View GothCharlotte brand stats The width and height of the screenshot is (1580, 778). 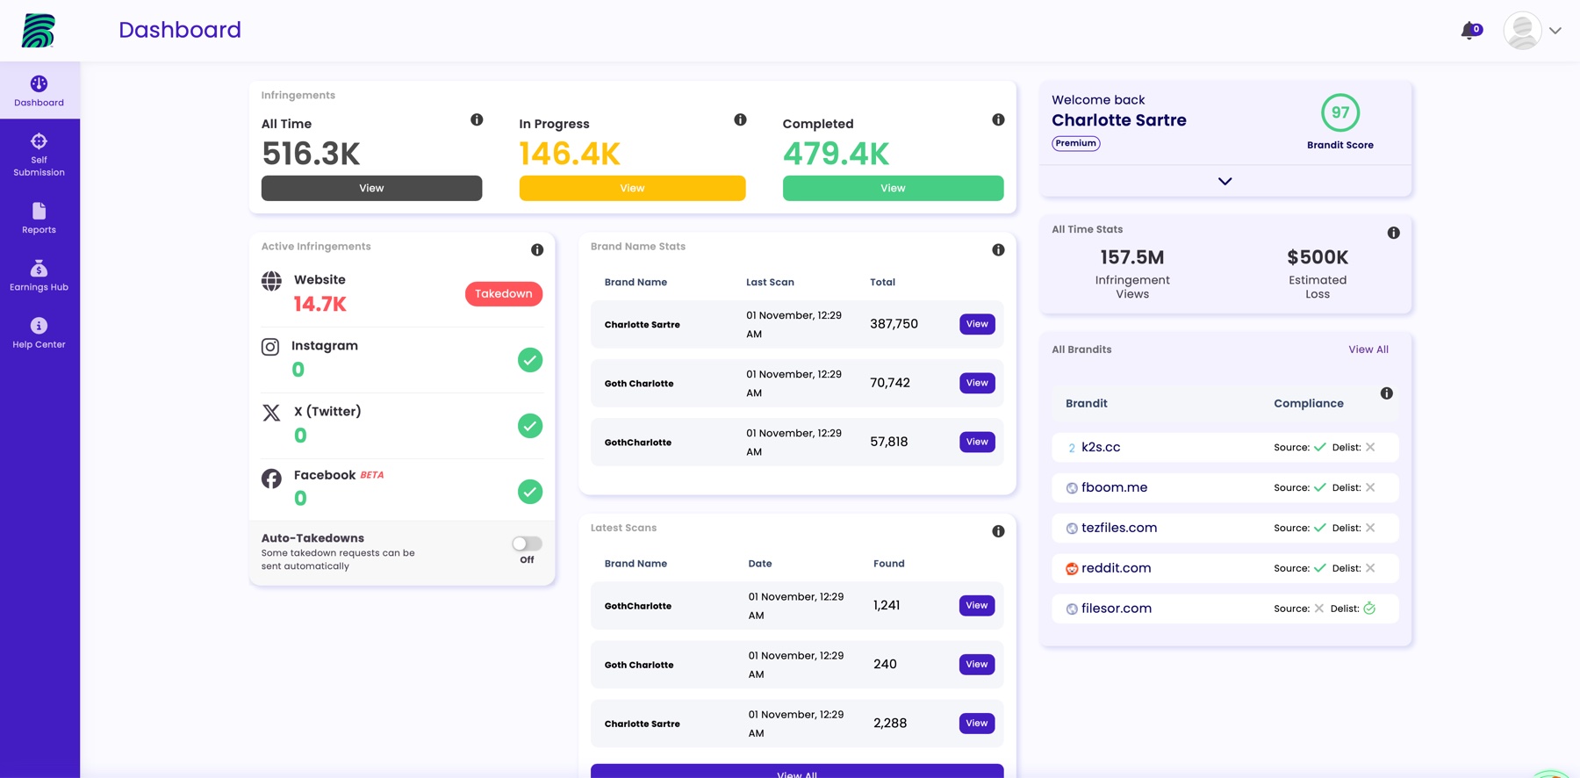(x=977, y=442)
